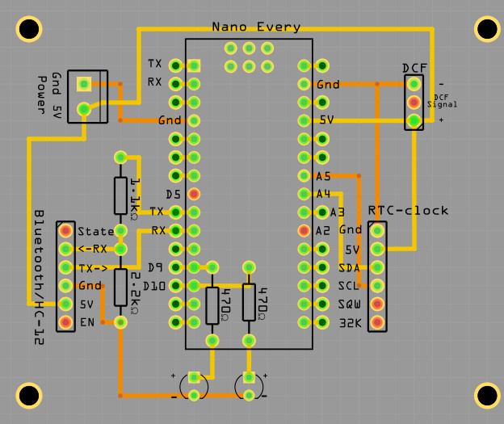504x424 pixels.
Task: Click the red SQW pad on RTC header
Action: point(377,304)
